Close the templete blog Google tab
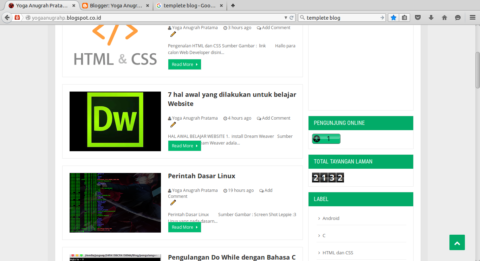 tap(221, 6)
